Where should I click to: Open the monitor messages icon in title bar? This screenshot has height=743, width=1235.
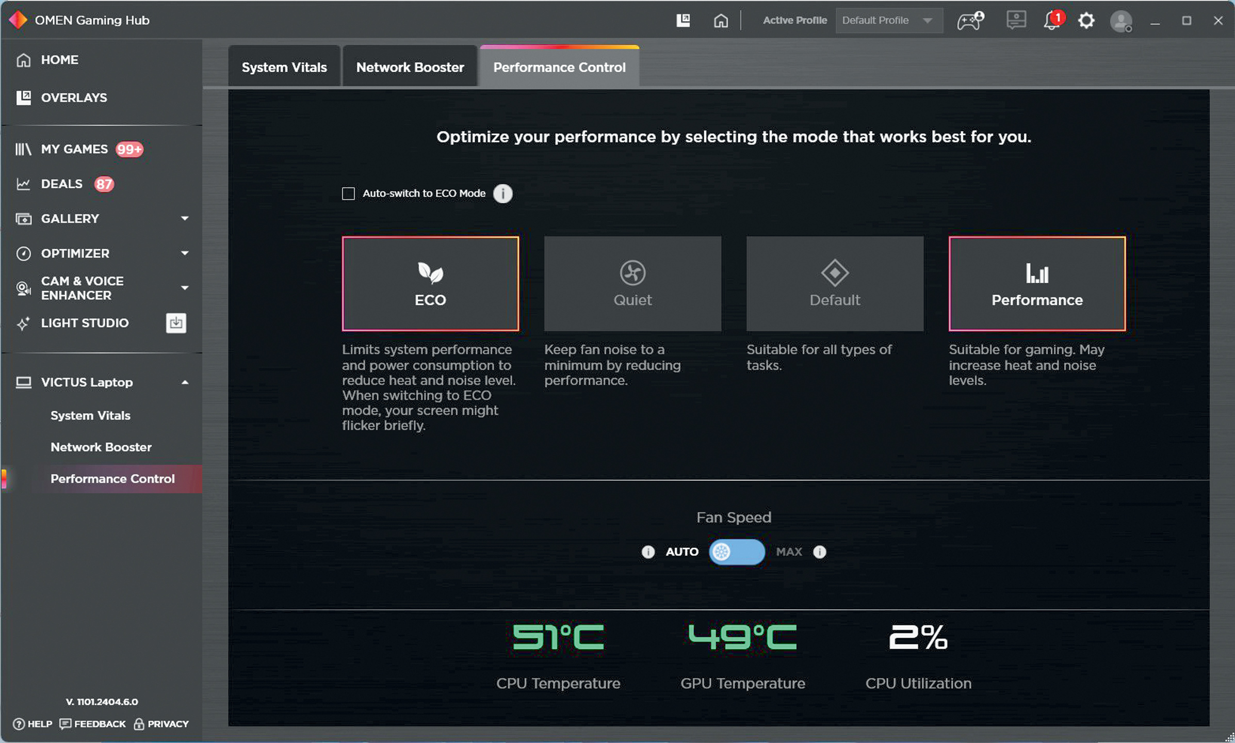click(x=1016, y=21)
